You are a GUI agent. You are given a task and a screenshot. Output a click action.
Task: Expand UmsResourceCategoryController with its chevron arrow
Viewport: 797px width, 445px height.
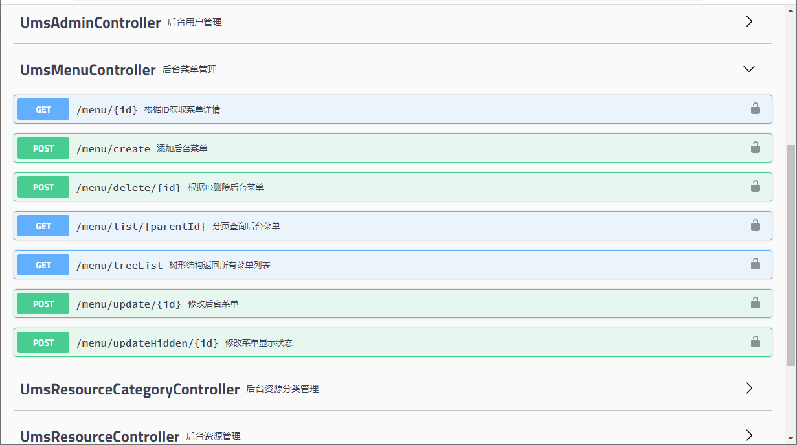coord(749,388)
